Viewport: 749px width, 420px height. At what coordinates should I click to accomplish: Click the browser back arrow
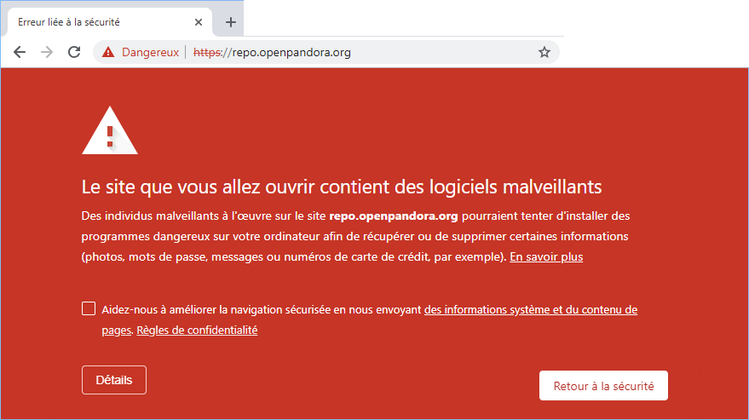(x=20, y=52)
